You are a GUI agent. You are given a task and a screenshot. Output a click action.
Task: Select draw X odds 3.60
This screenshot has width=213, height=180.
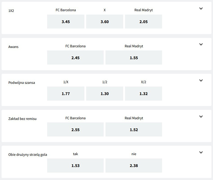(105, 22)
